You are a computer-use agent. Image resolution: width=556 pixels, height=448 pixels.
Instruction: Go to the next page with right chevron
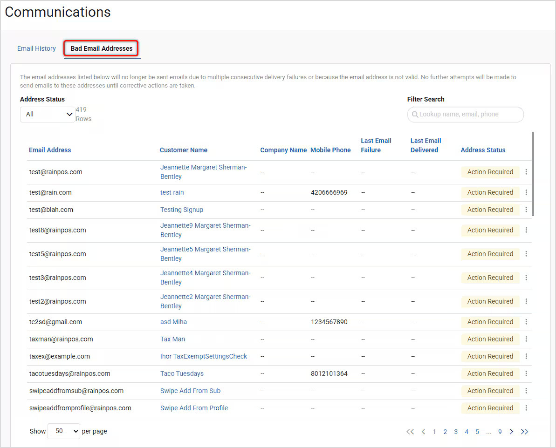(x=511, y=432)
